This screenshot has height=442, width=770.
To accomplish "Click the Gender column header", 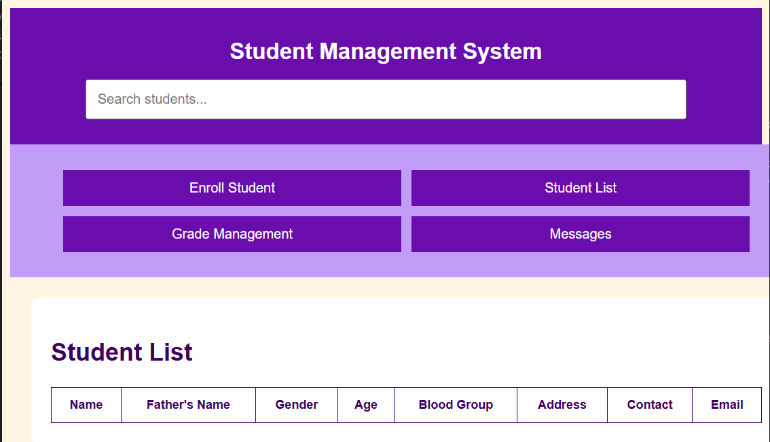I will tap(297, 405).
